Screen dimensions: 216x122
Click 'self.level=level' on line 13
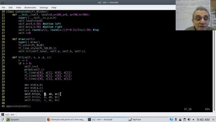pos(30,21)
